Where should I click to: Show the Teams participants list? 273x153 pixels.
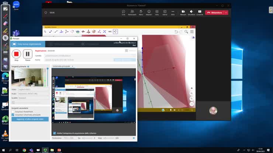pos(132,12)
